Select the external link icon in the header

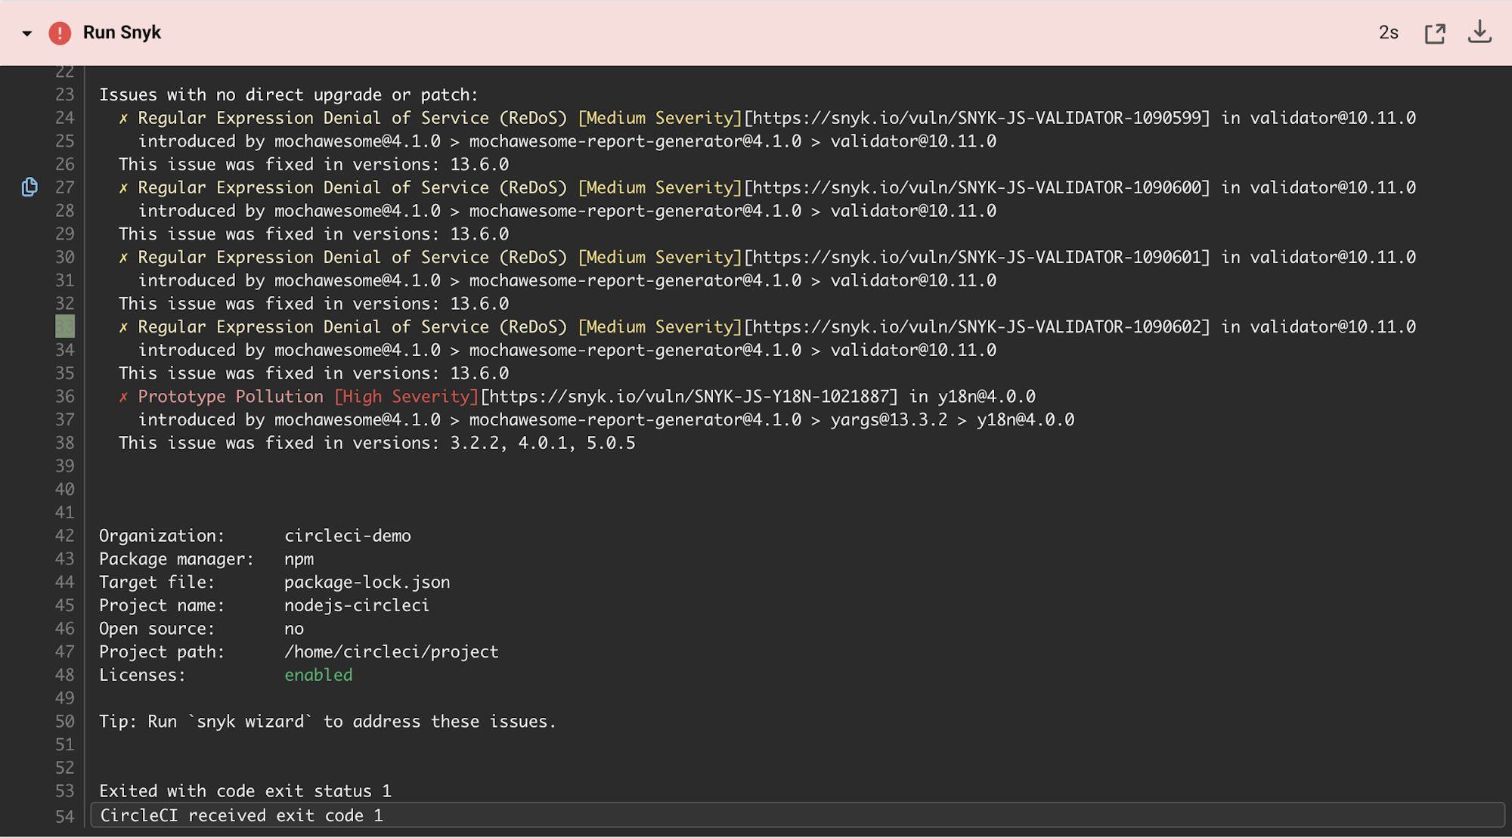tap(1435, 32)
